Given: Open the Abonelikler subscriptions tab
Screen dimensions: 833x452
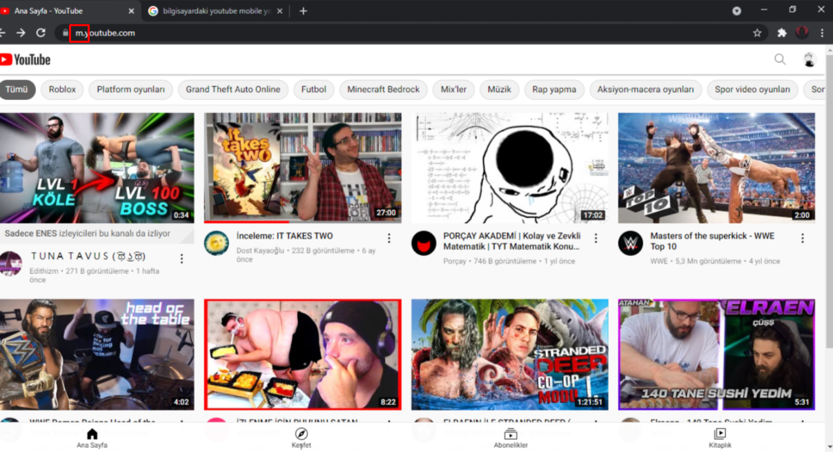Looking at the screenshot, I should point(511,438).
